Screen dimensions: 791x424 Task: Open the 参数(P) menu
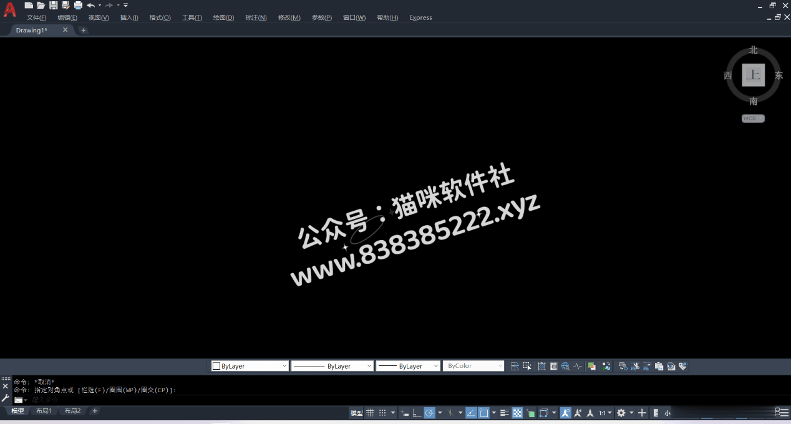(x=322, y=17)
